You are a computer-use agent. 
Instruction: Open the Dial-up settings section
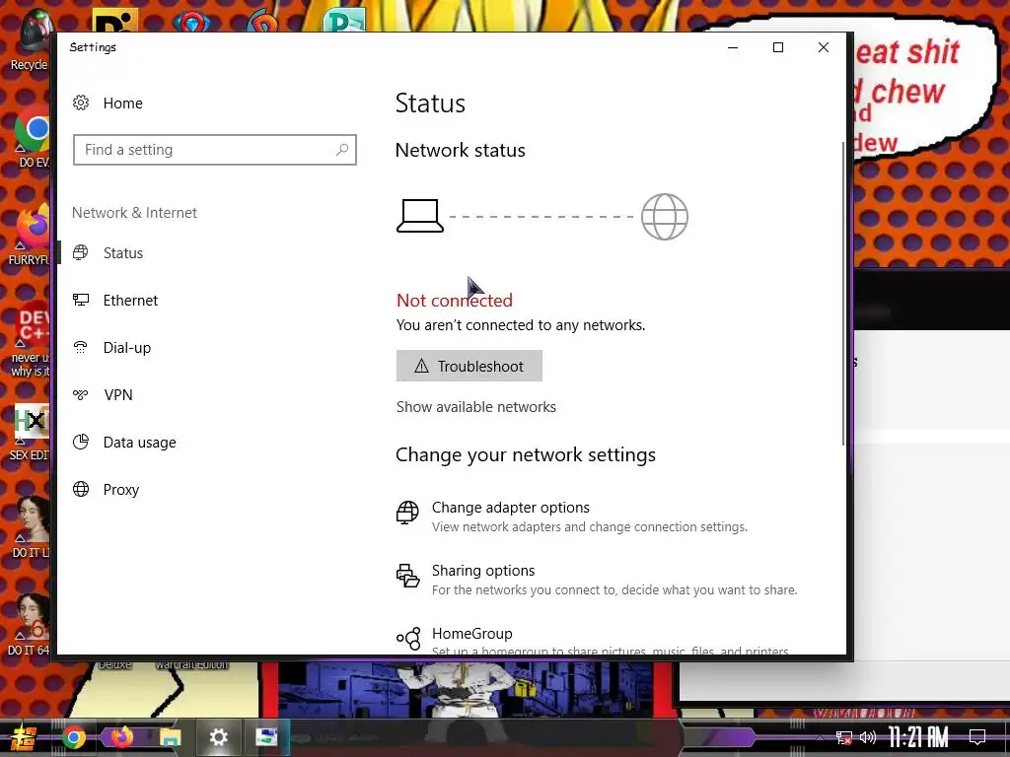tap(127, 348)
